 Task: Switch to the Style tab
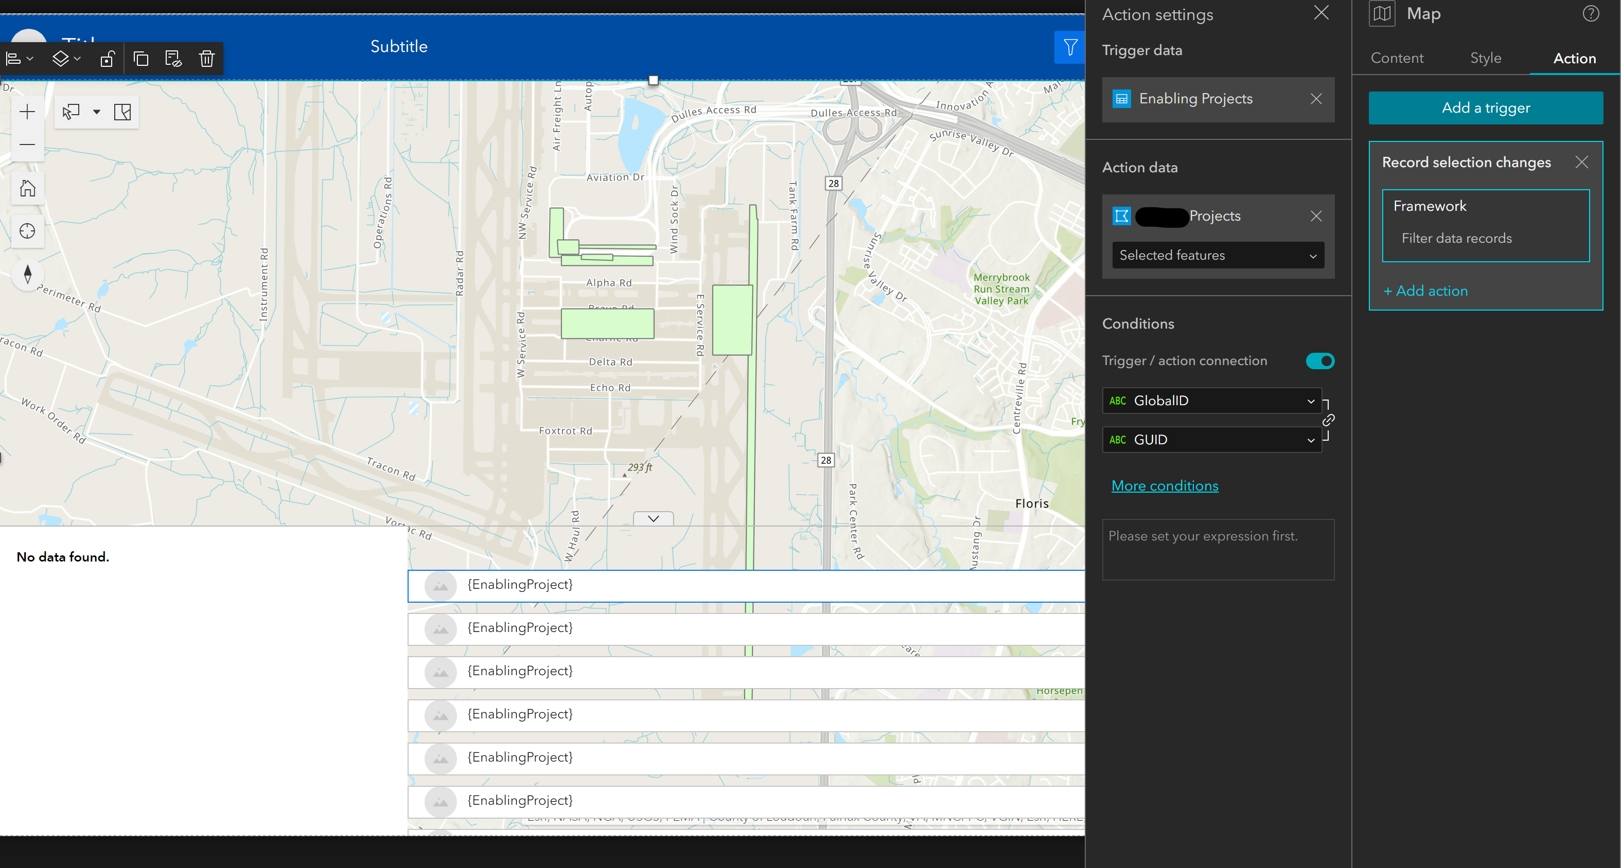point(1486,58)
